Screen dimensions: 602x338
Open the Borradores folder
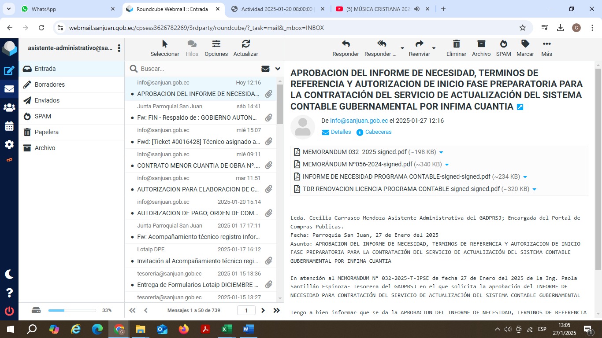tap(49, 84)
